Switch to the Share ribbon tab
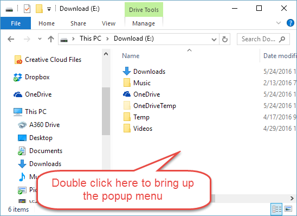 (78, 23)
